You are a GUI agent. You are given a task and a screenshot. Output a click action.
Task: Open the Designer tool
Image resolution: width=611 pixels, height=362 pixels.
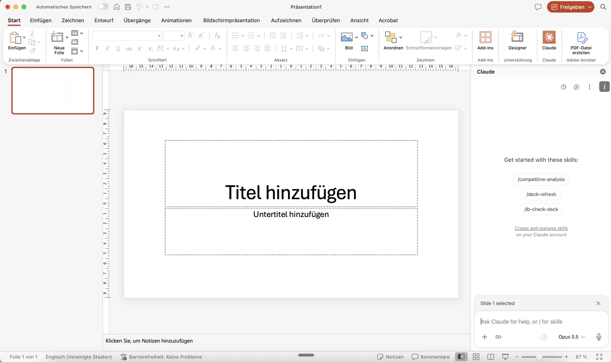(x=517, y=40)
